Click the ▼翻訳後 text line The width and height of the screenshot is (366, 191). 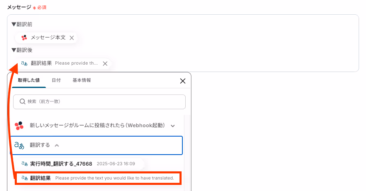click(x=22, y=50)
